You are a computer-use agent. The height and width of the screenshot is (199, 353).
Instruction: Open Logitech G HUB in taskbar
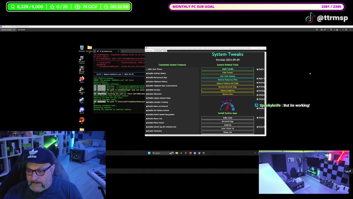pyautogui.click(x=181, y=153)
